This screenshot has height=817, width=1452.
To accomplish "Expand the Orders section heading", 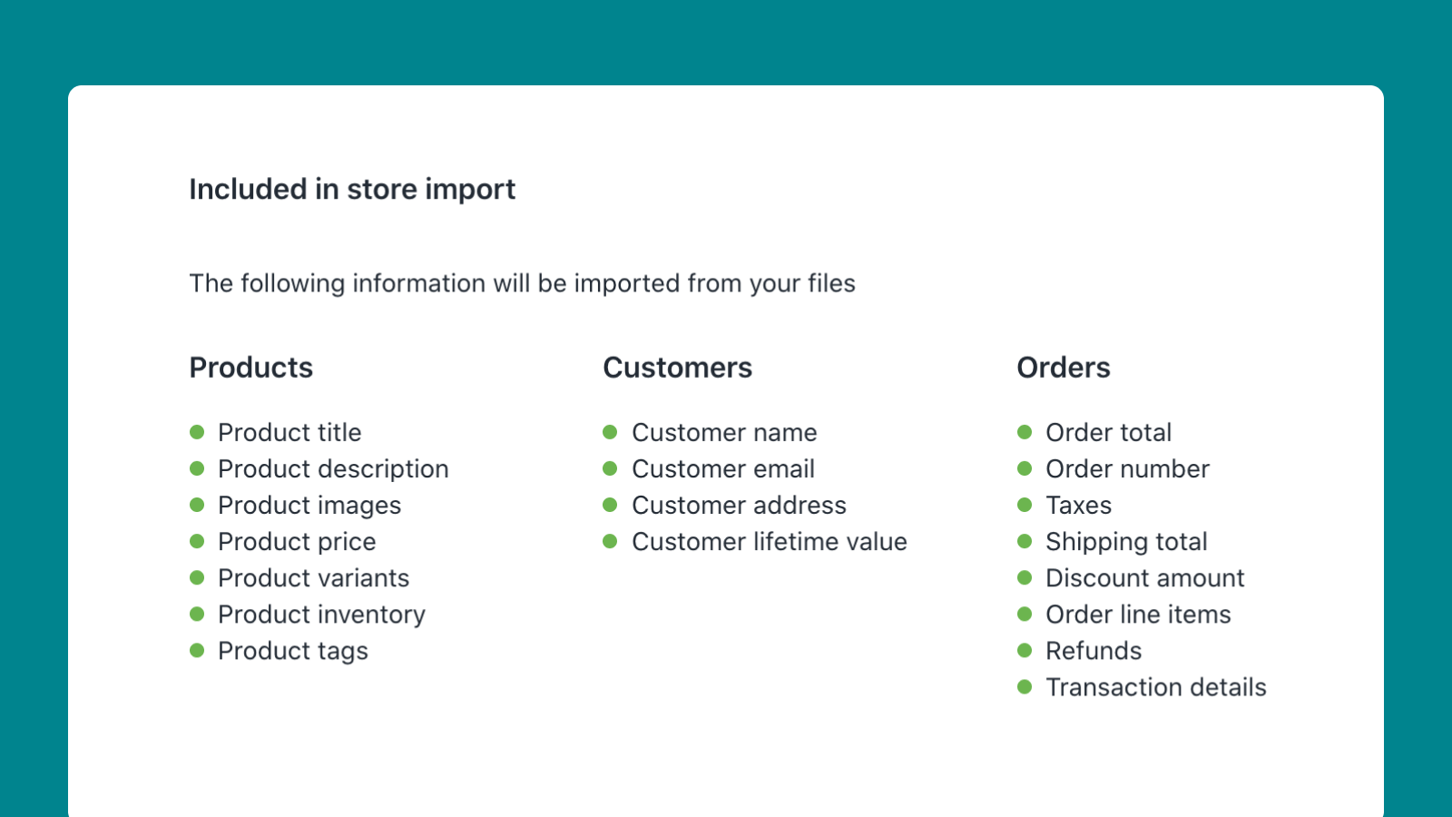I will [x=1064, y=369].
